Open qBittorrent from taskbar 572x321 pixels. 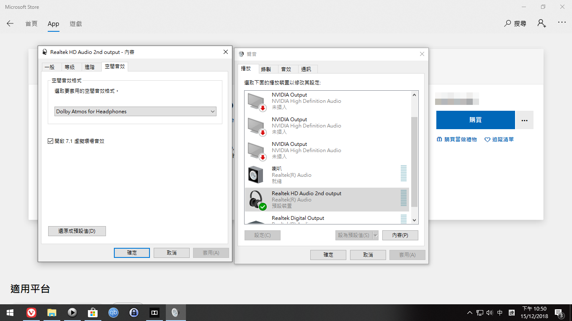click(113, 313)
